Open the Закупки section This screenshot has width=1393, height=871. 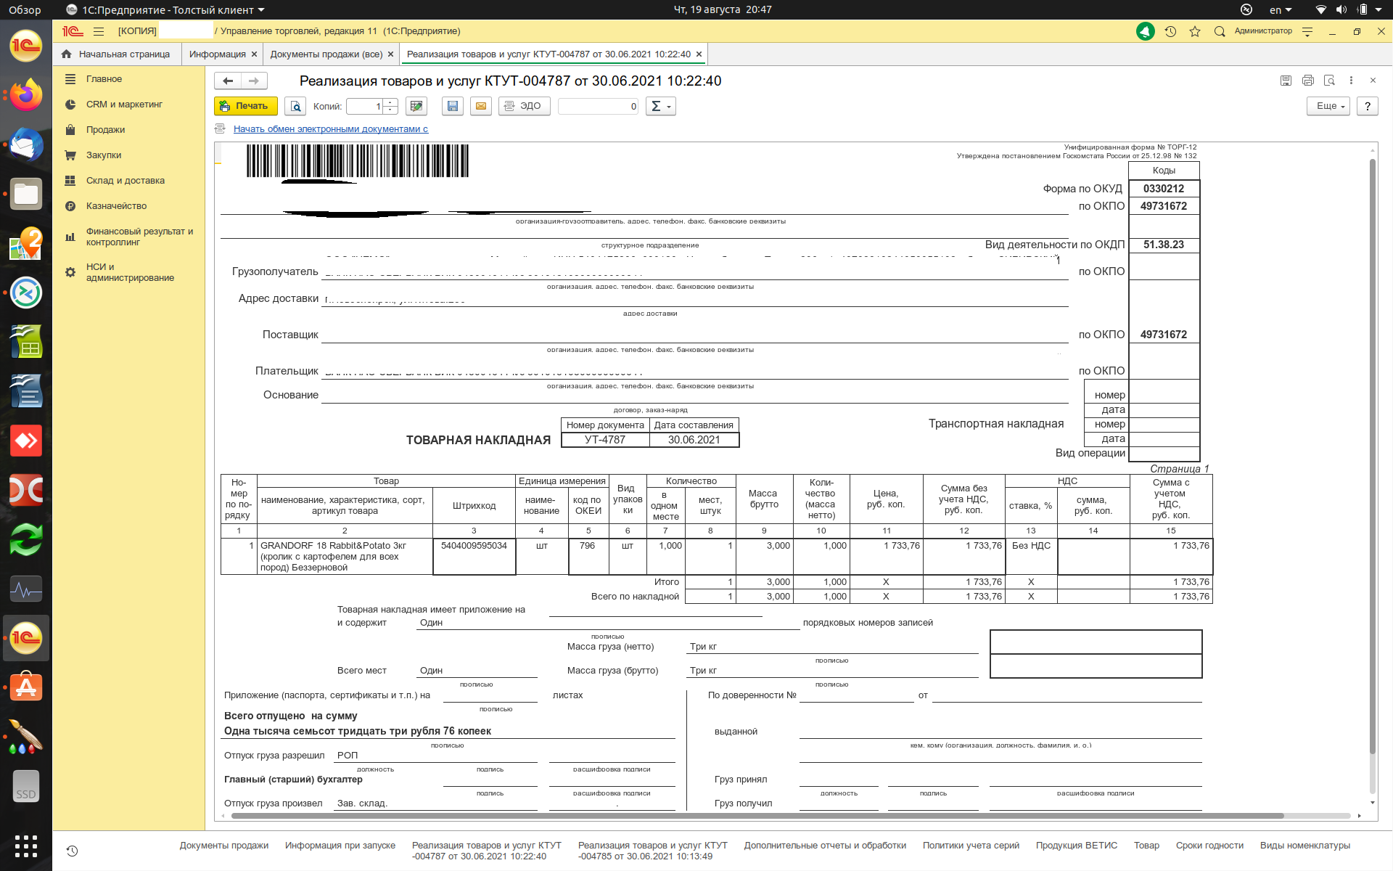tap(104, 155)
